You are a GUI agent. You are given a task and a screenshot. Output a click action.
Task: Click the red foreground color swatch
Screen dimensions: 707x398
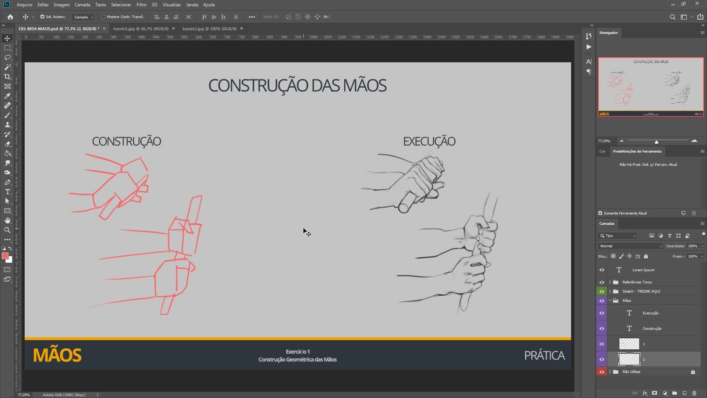pyautogui.click(x=5, y=256)
